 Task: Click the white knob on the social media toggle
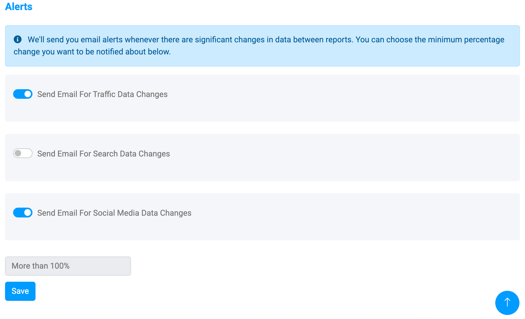pos(28,212)
